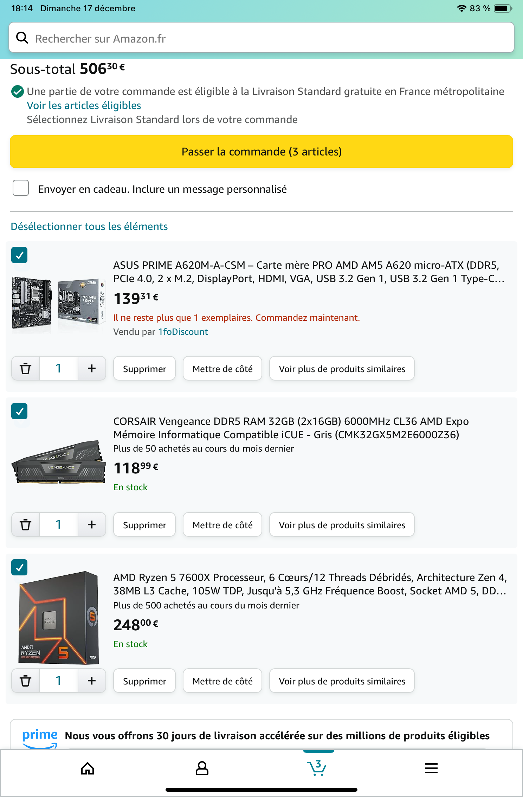Open the AMD Ryzen 5 box thumbnail

[x=59, y=618]
